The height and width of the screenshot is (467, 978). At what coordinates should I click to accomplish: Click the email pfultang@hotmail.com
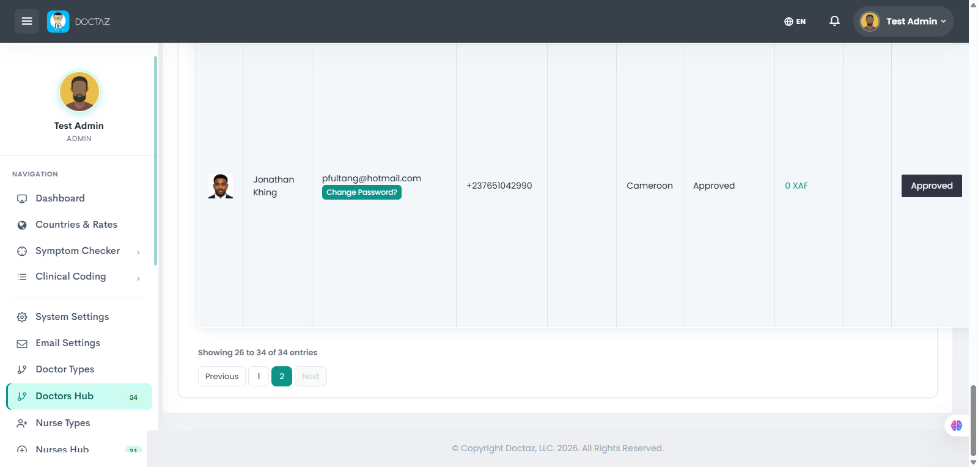372,178
